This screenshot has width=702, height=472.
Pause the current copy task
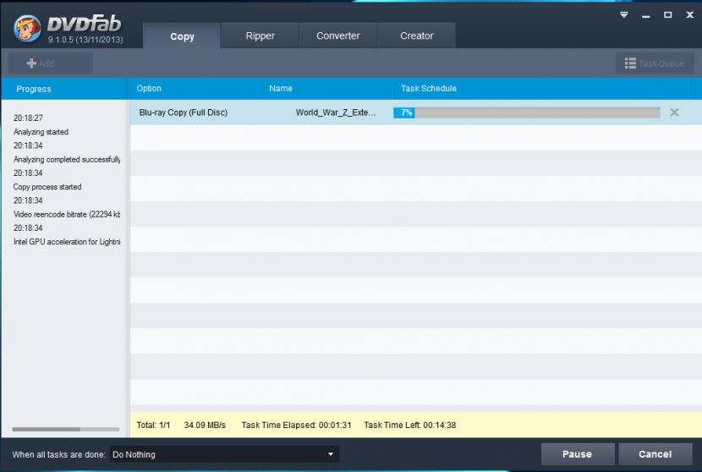coord(577,454)
